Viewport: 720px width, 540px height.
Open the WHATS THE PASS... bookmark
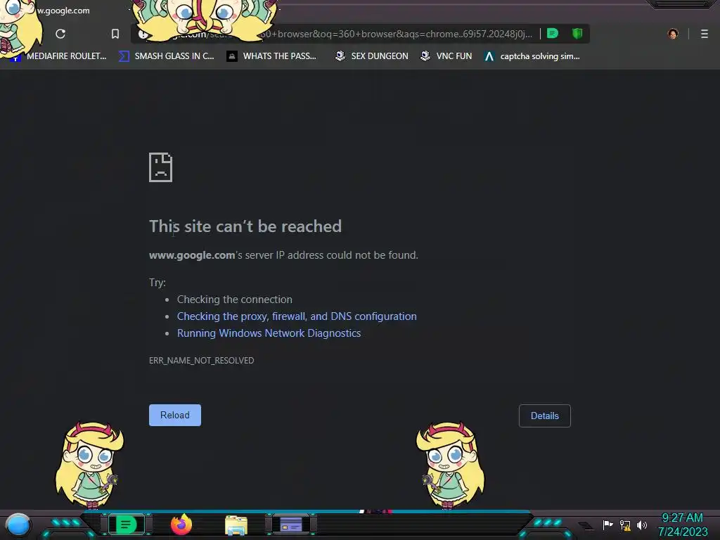272,56
